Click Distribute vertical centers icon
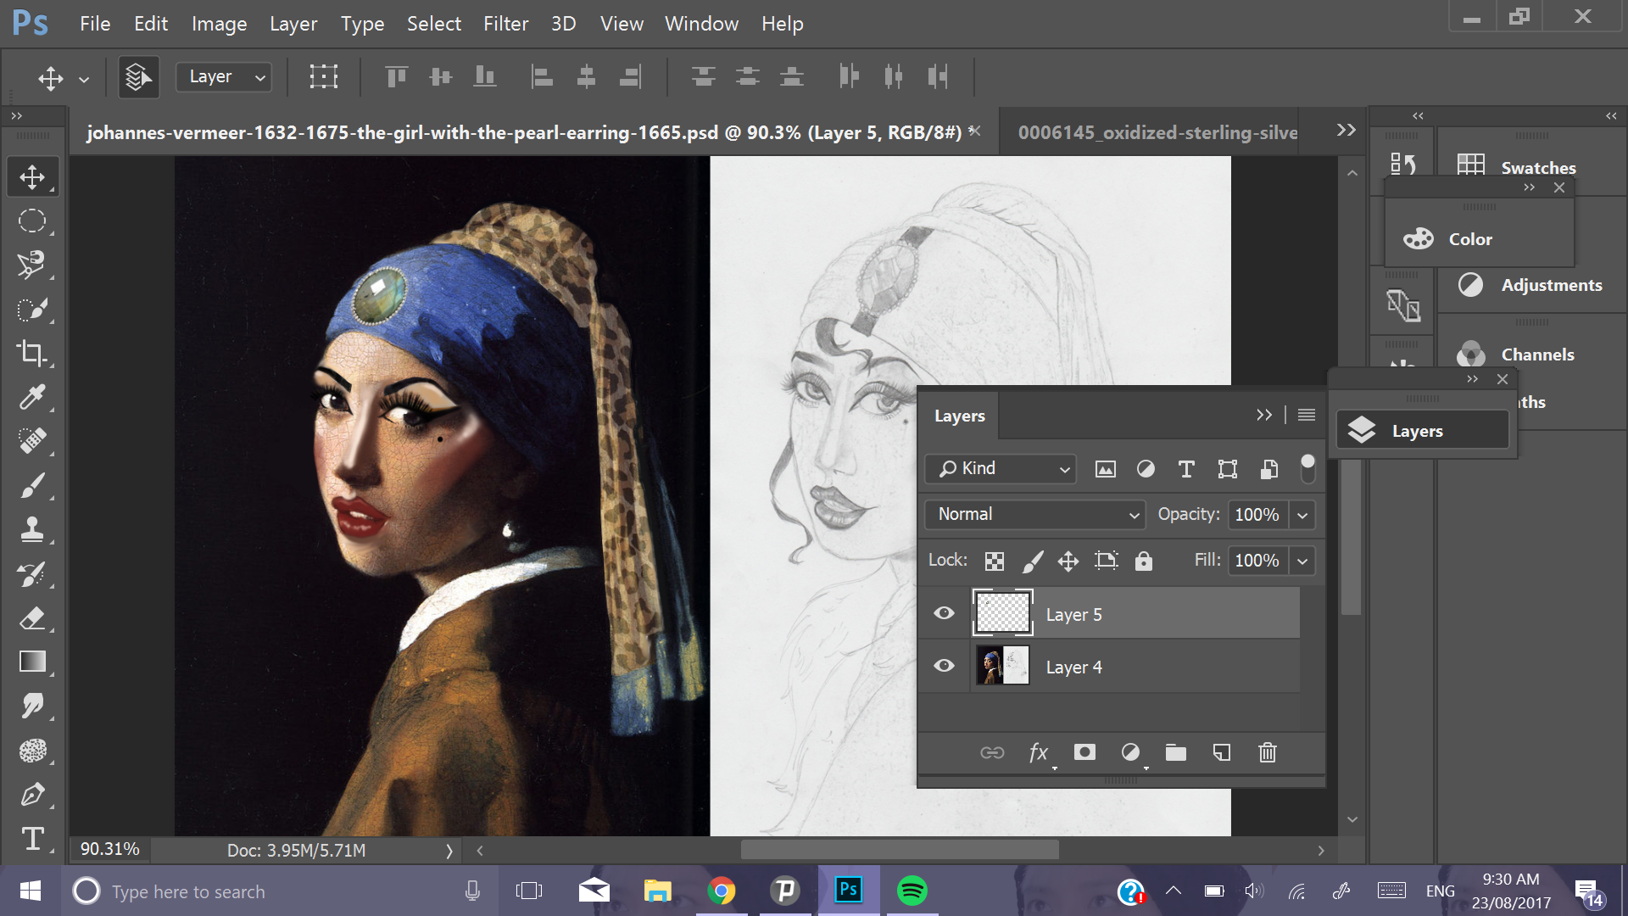1628x916 pixels. (747, 76)
